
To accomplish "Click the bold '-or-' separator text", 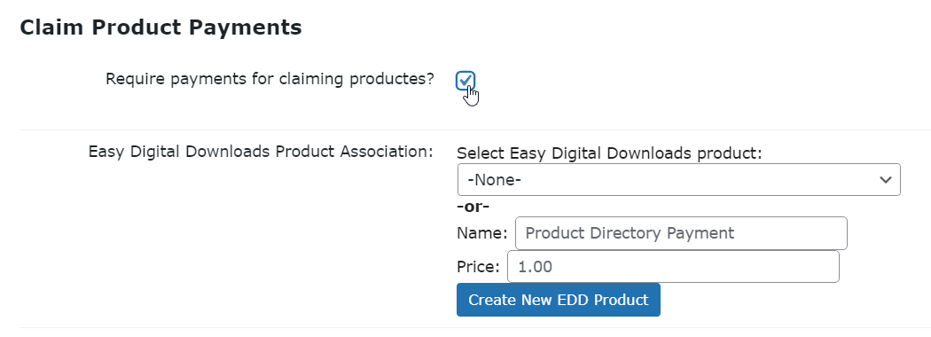I will pyautogui.click(x=473, y=207).
